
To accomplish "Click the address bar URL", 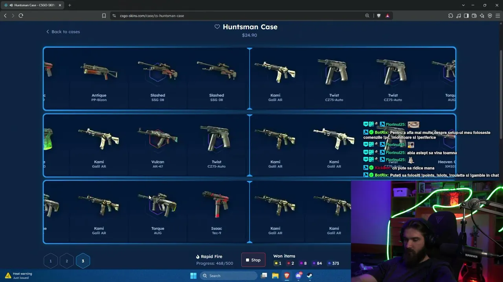I will (152, 16).
